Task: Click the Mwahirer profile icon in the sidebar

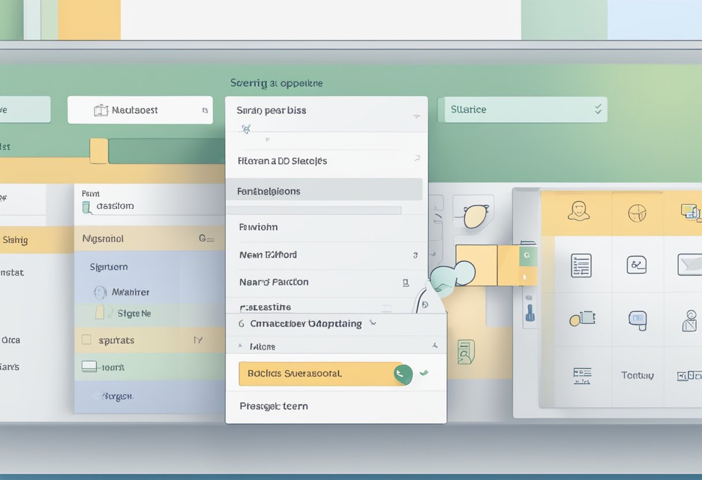Action: coord(101,292)
